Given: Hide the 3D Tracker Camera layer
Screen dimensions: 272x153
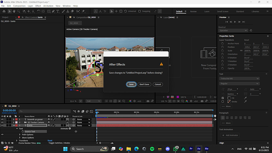Looking at the screenshot, I should (x=2, y=123).
